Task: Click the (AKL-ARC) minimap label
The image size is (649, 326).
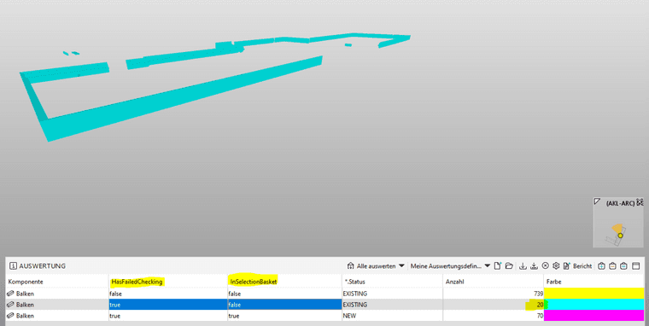Action: tap(620, 203)
